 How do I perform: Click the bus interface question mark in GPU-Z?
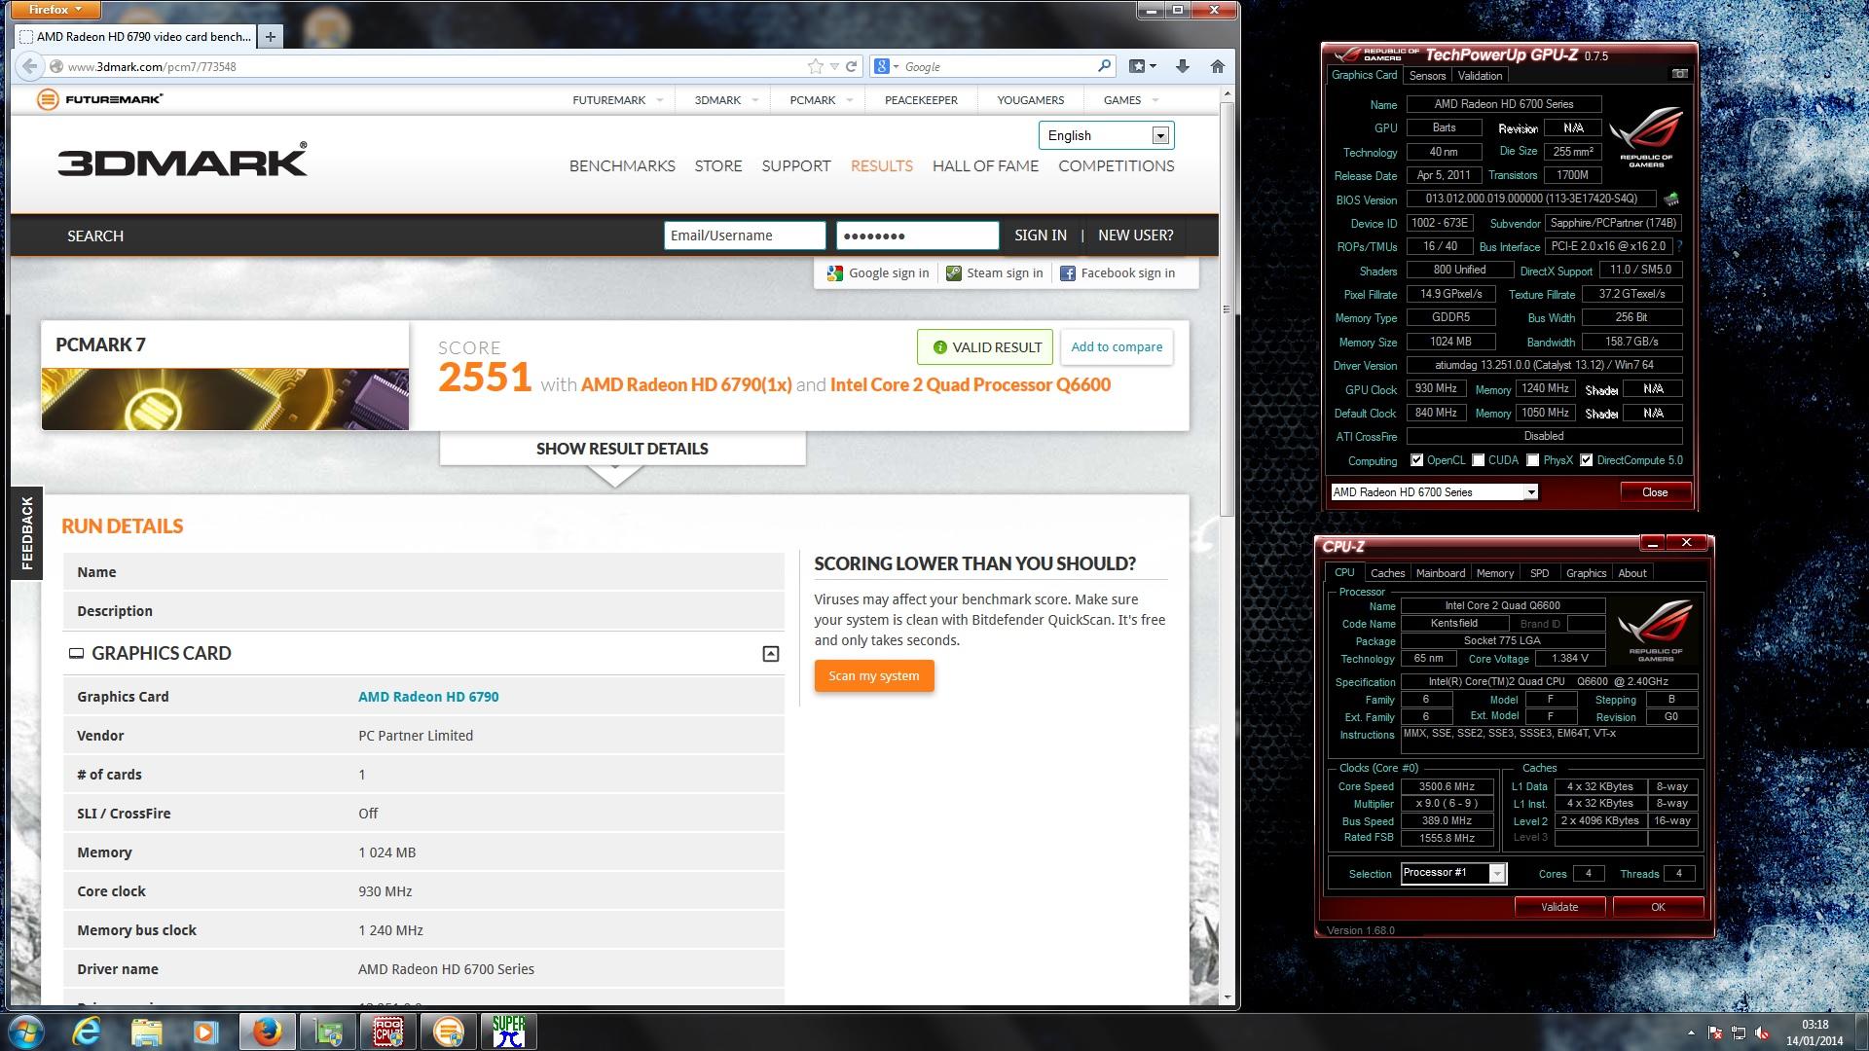[1680, 246]
